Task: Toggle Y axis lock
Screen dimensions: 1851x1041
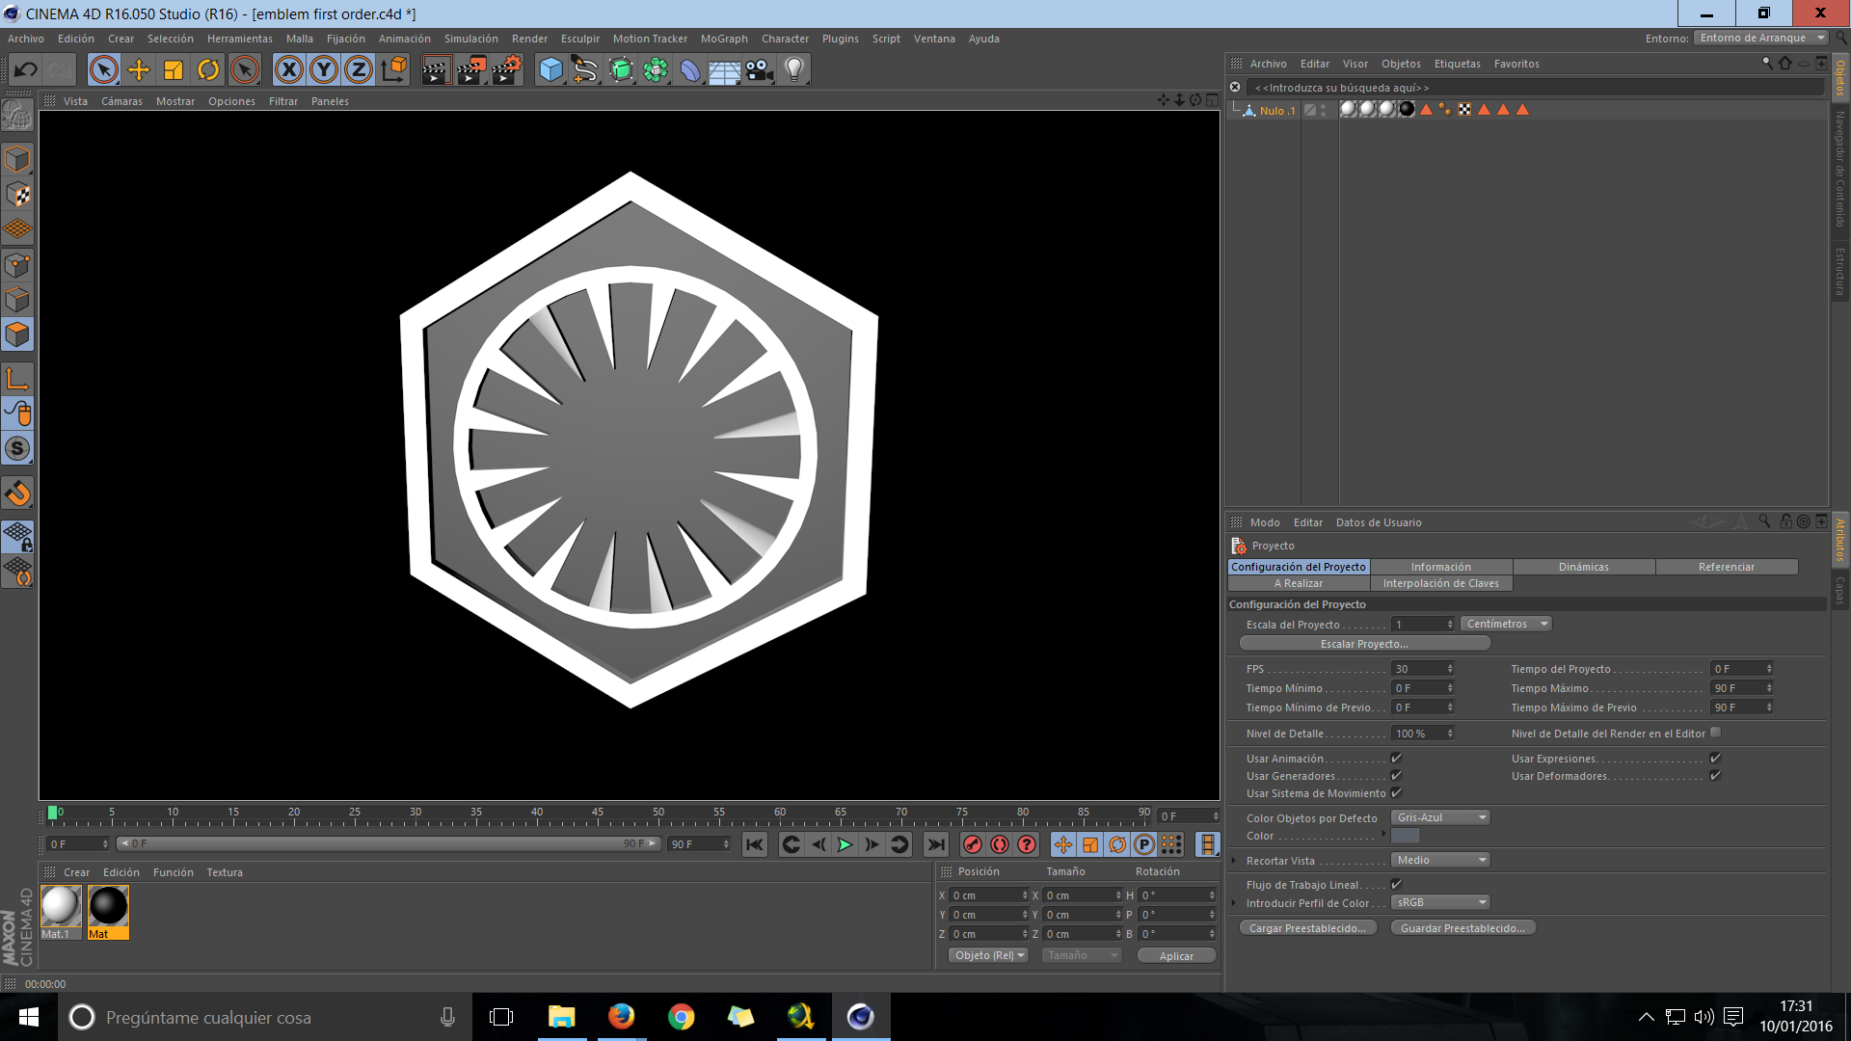Action: click(324, 69)
